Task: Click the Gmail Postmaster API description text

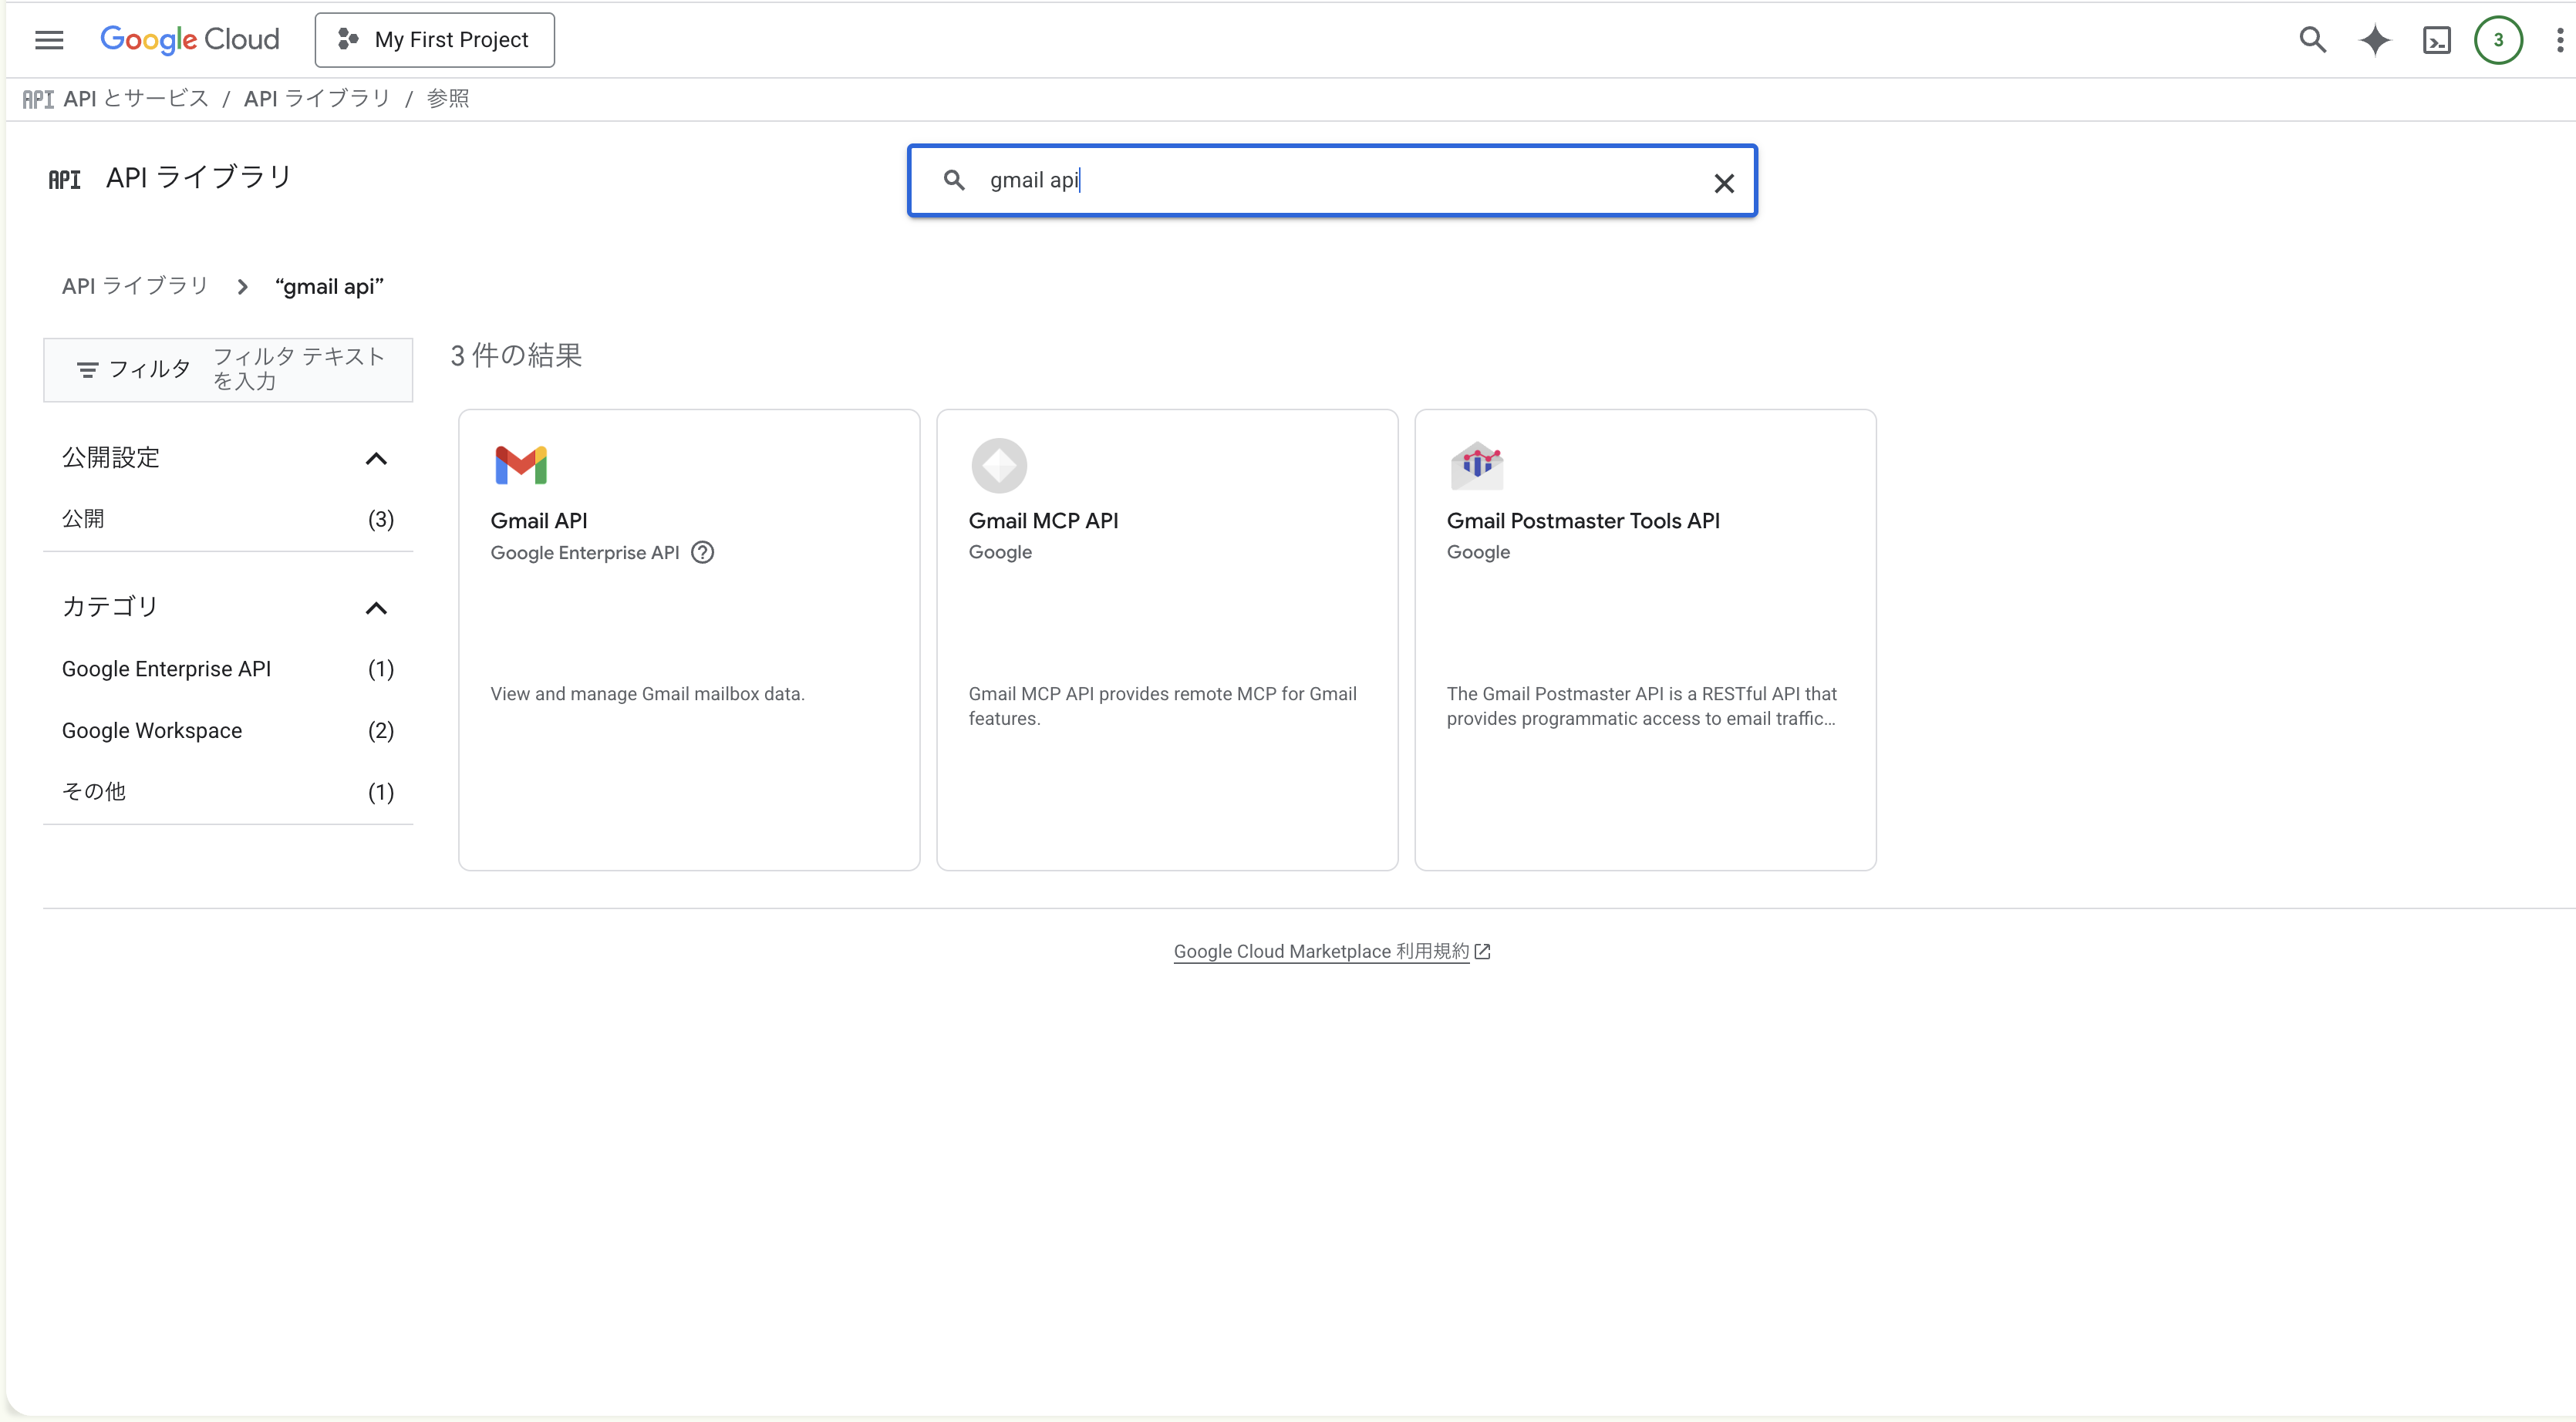Action: [x=1642, y=706]
